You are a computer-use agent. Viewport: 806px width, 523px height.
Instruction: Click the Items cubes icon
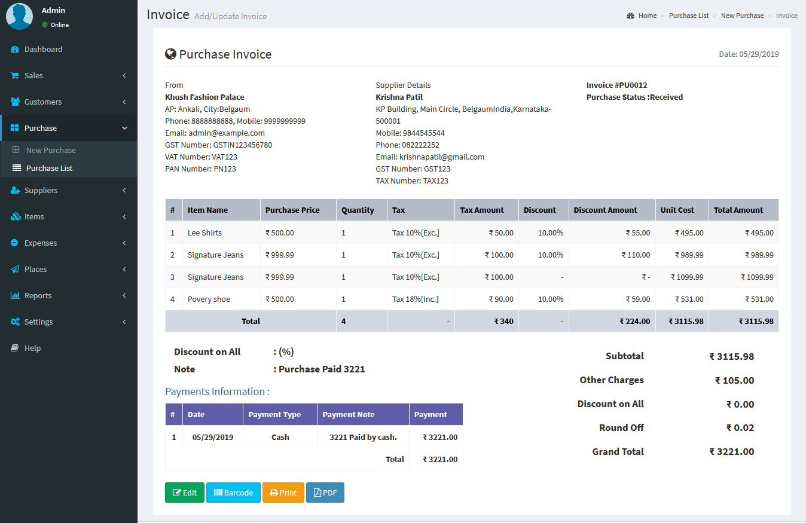coord(15,217)
